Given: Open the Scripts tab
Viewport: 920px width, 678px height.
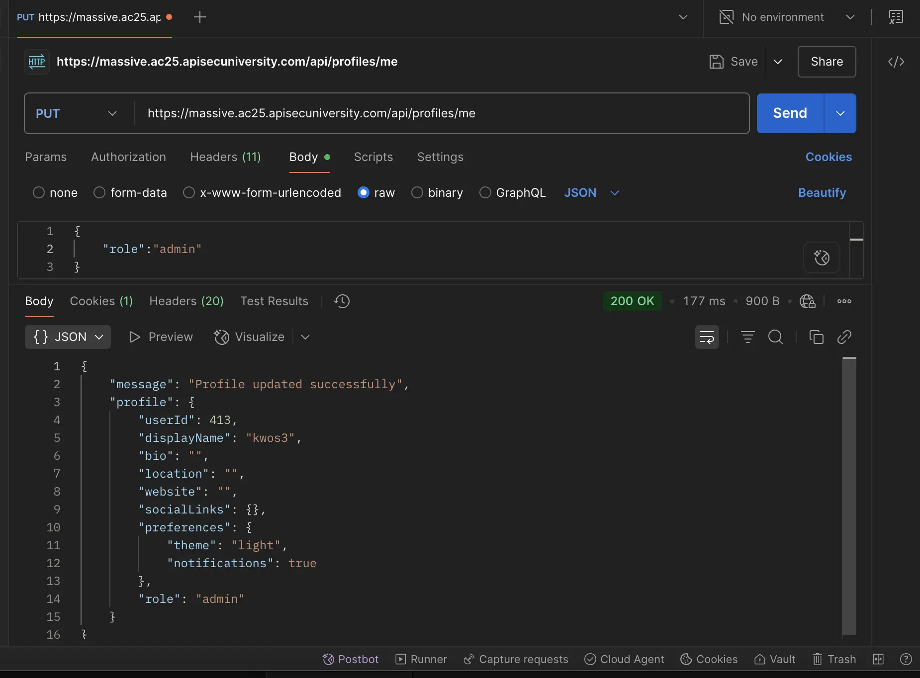Looking at the screenshot, I should [x=373, y=157].
